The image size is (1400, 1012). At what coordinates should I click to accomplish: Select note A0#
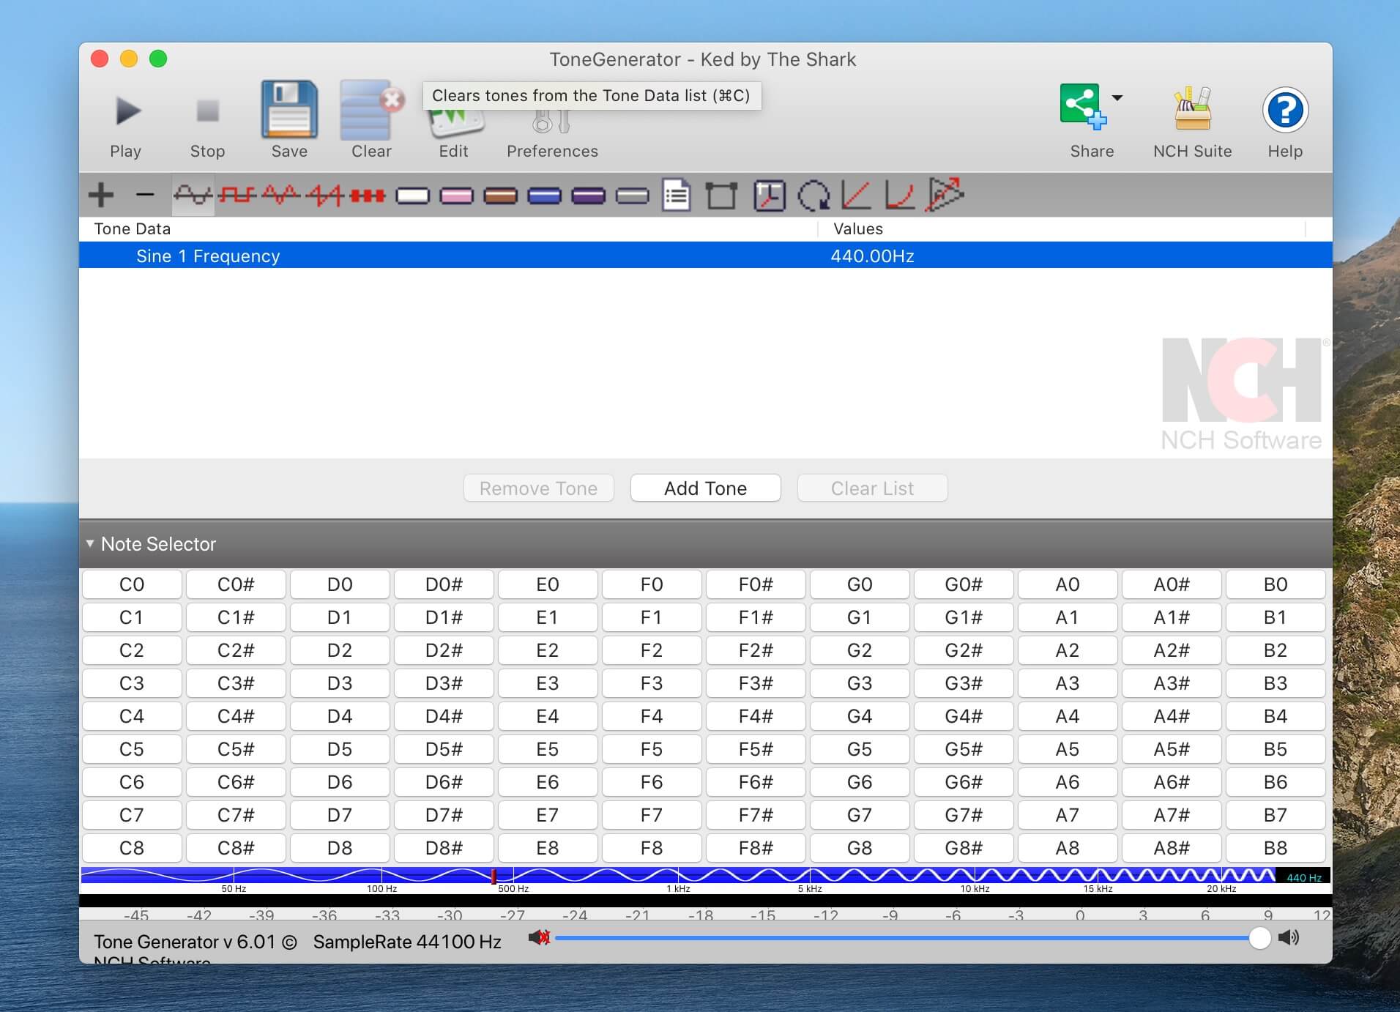[x=1171, y=584]
